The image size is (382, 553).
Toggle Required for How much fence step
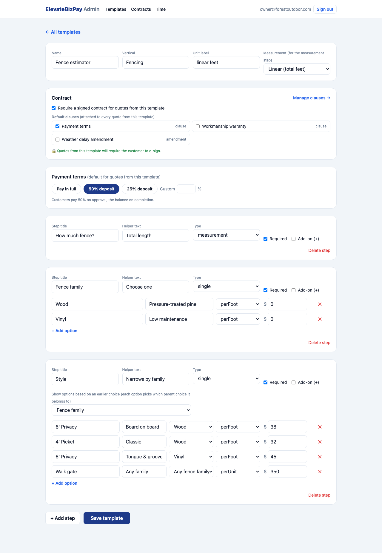266,239
